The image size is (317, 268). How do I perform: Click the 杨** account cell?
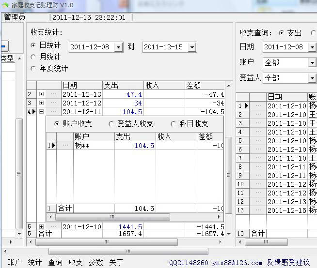tap(94, 145)
